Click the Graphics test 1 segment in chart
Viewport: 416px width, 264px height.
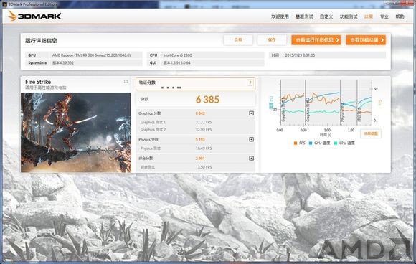click(293, 103)
